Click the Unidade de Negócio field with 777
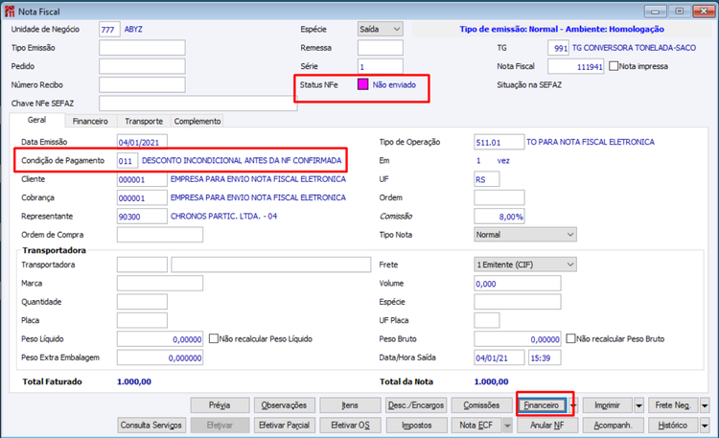The height and width of the screenshot is (438, 719). coord(109,30)
